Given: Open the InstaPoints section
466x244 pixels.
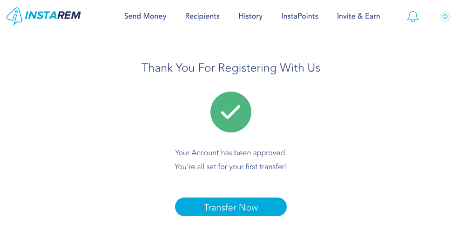Looking at the screenshot, I should pos(300,16).
